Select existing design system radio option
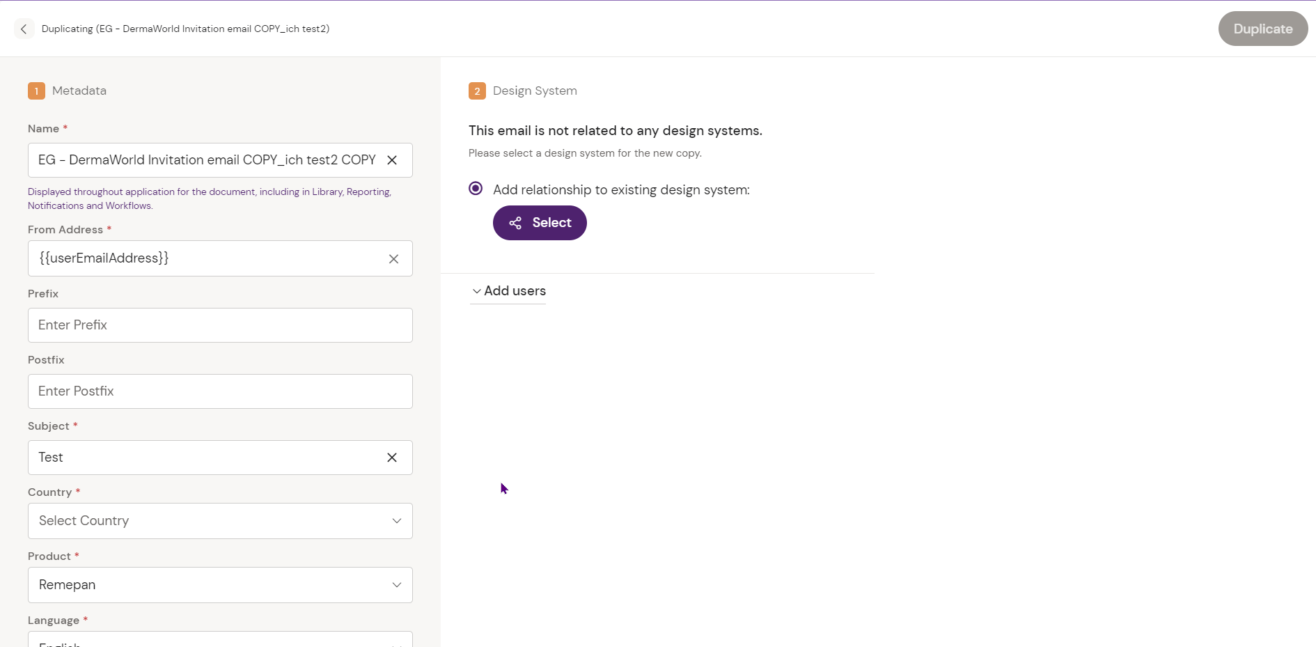The height and width of the screenshot is (647, 1316). [476, 189]
